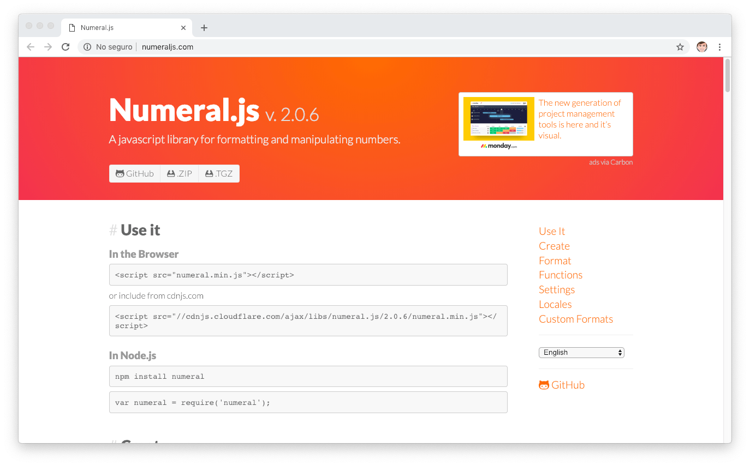The height and width of the screenshot is (466, 750).
Task: Click the In Node.js subheading
Action: (x=133, y=355)
